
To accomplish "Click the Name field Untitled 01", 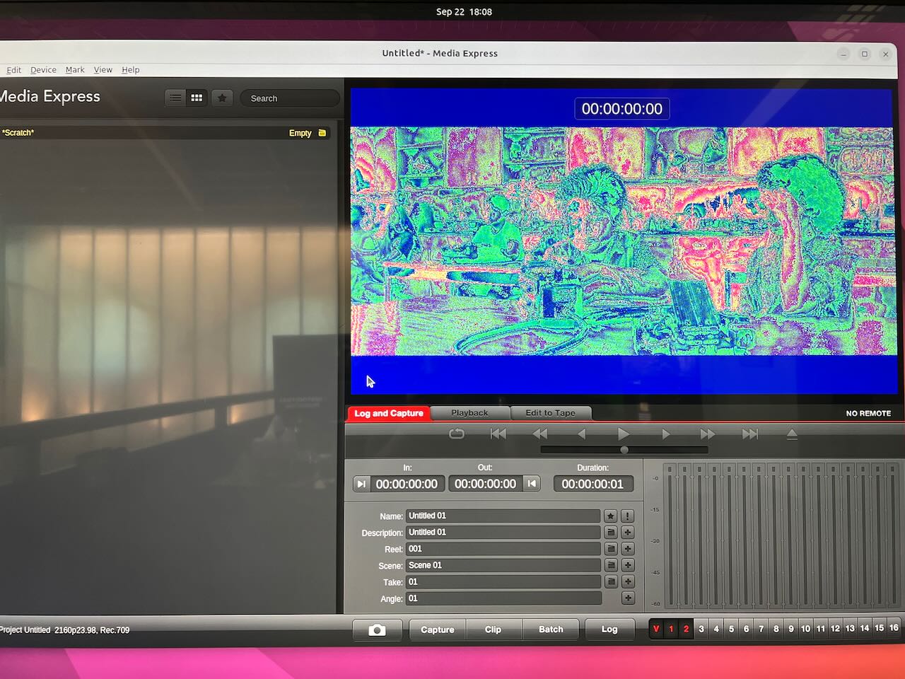I will 503,516.
